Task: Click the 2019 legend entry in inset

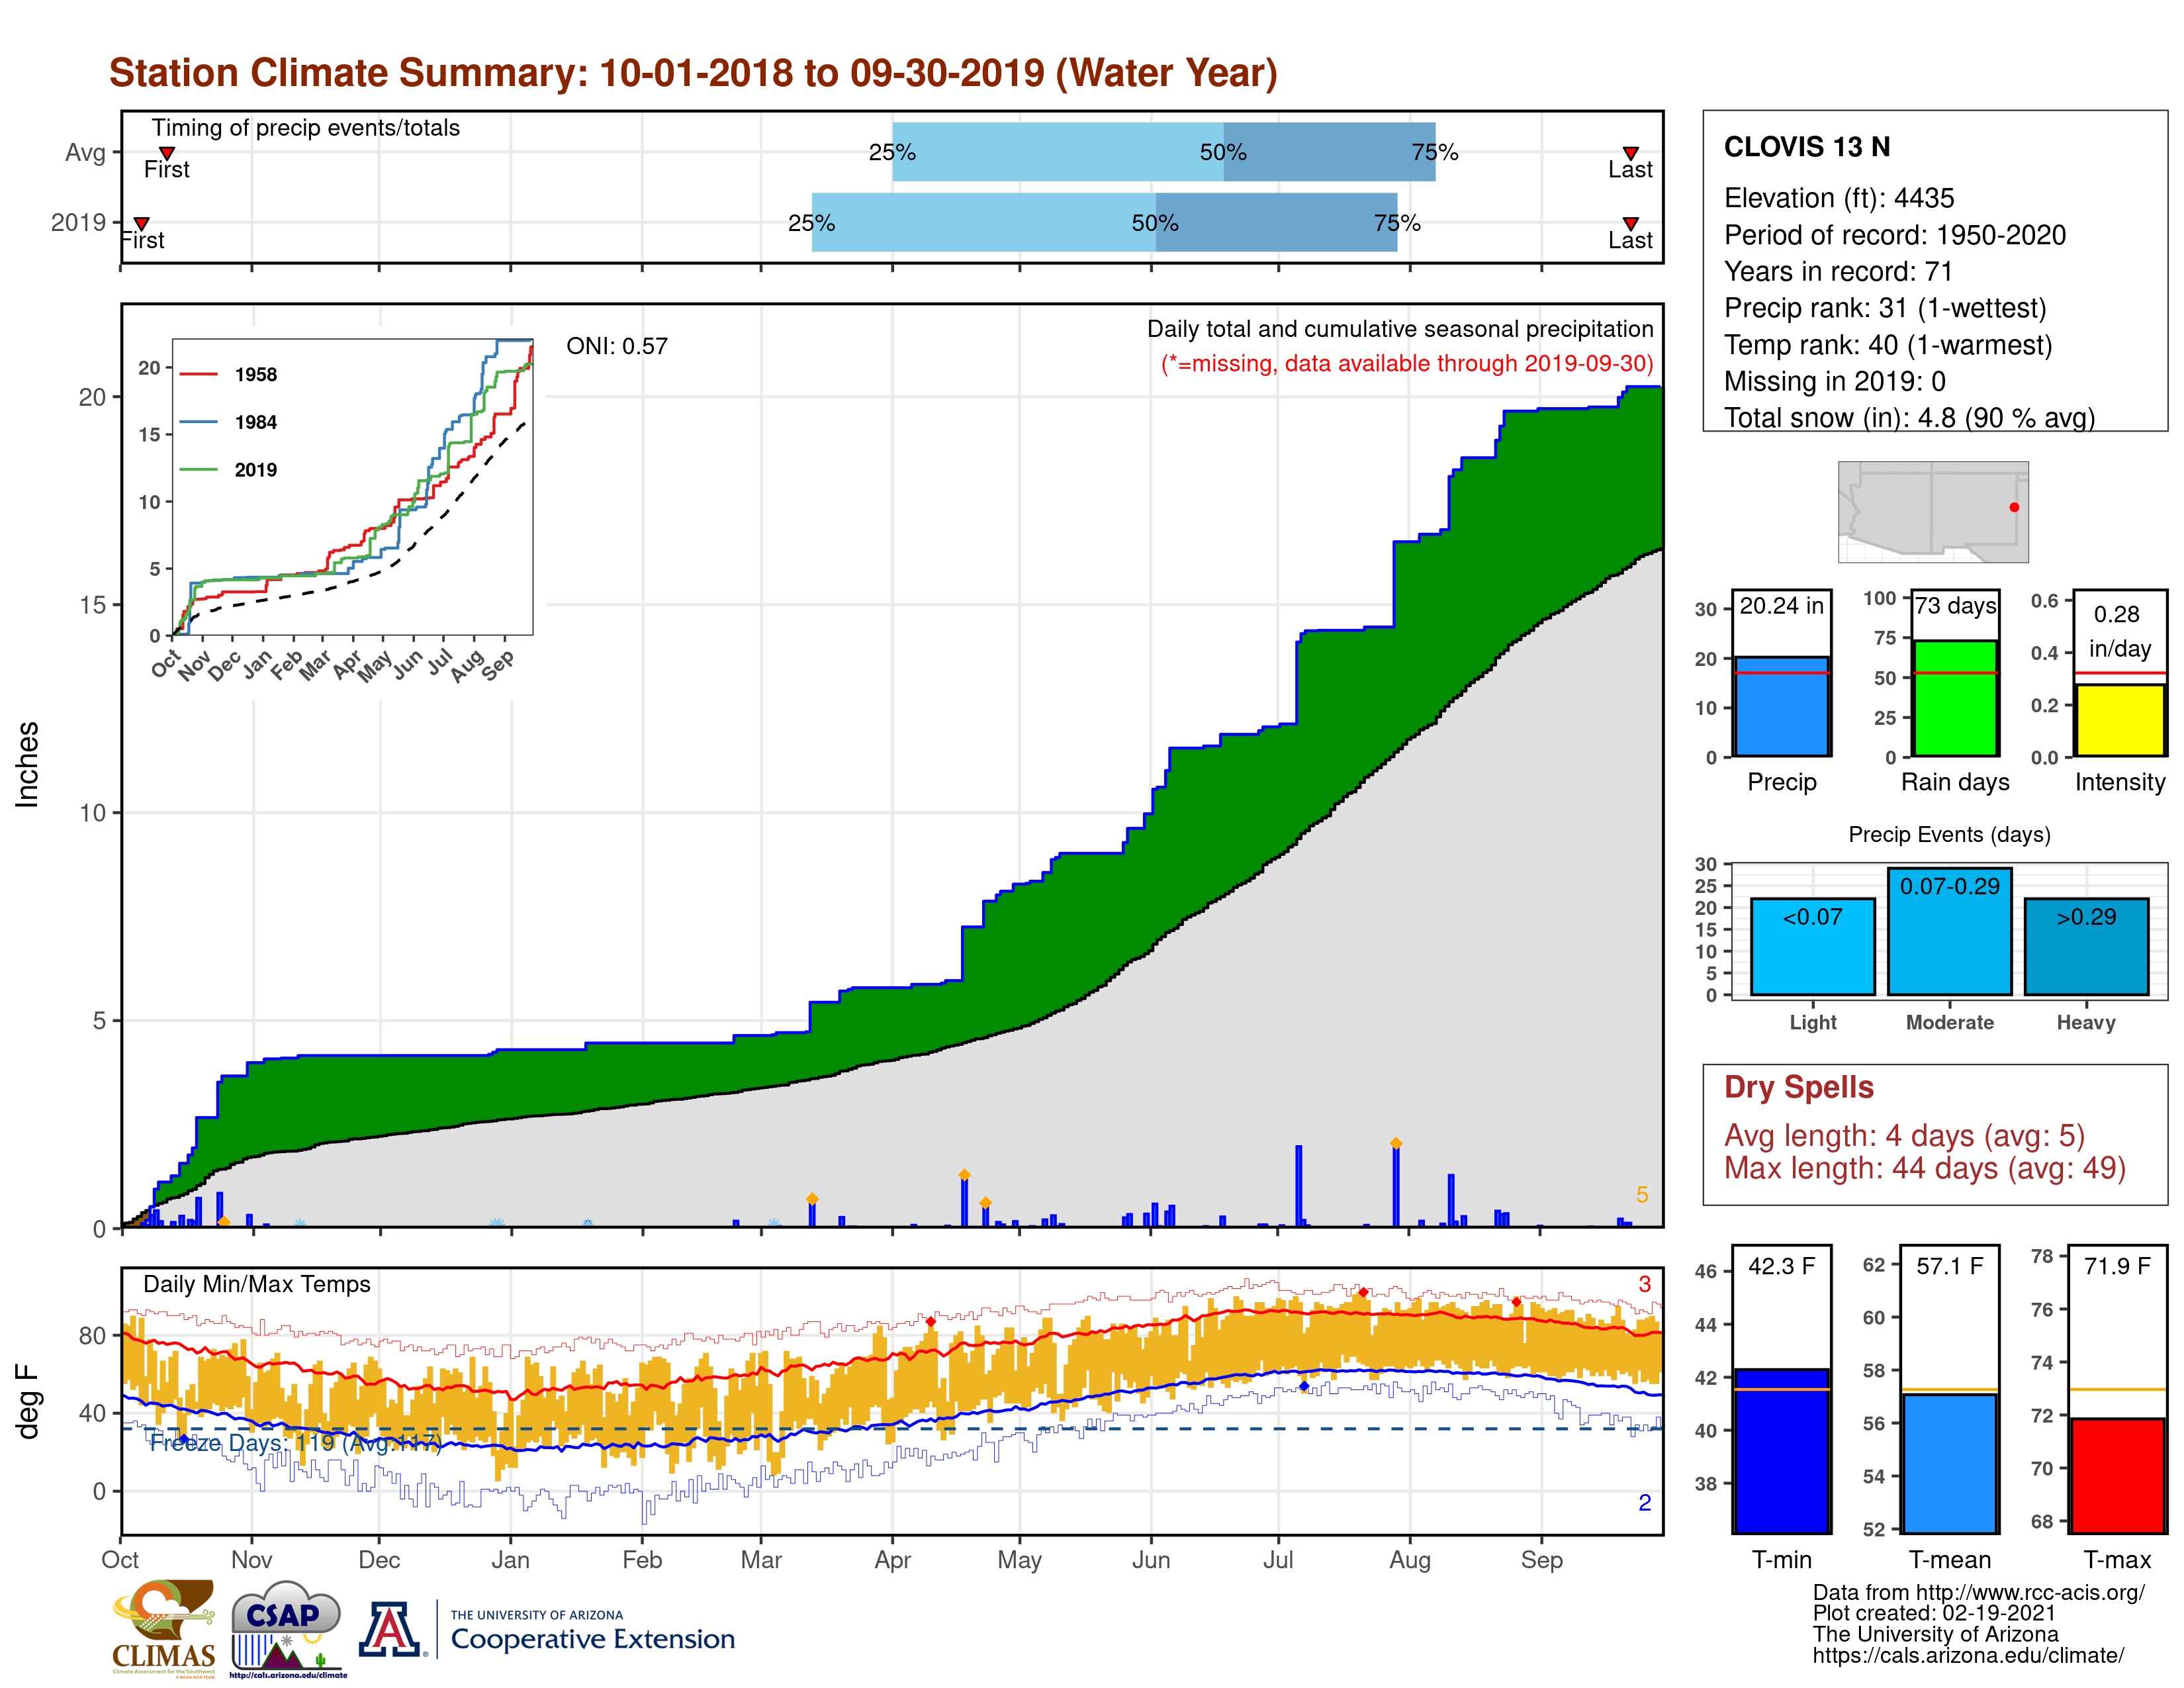Action: click(229, 470)
